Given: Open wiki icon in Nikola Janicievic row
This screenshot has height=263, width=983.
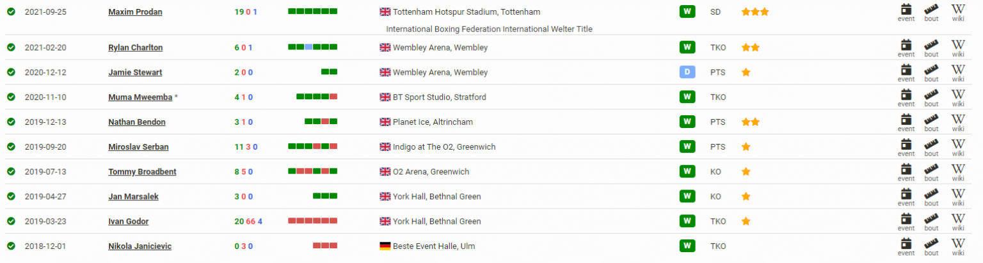Looking at the screenshot, I should click(x=958, y=246).
